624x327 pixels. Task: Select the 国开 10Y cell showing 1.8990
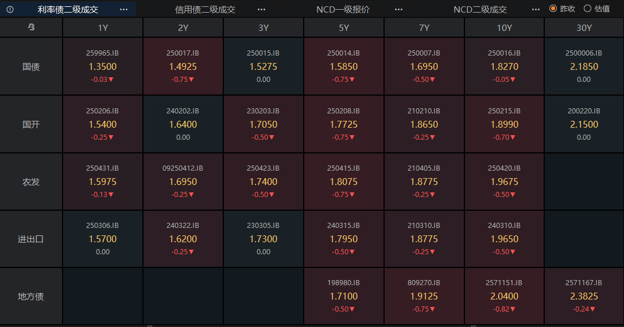point(504,124)
